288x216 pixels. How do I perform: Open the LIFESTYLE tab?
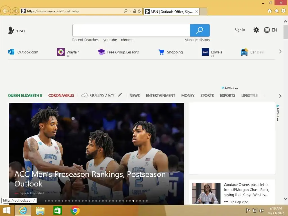249,96
